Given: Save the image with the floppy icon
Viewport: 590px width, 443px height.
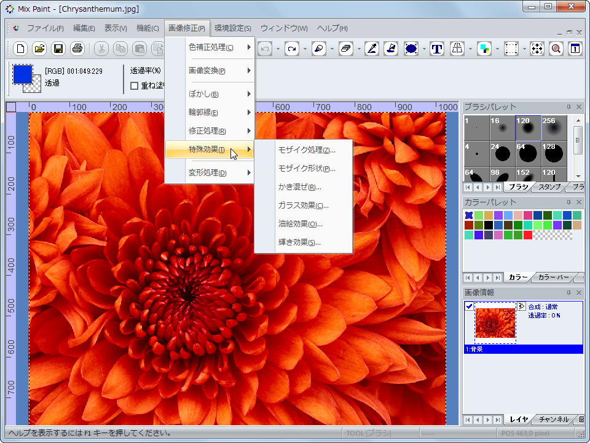Looking at the screenshot, I should 58,49.
